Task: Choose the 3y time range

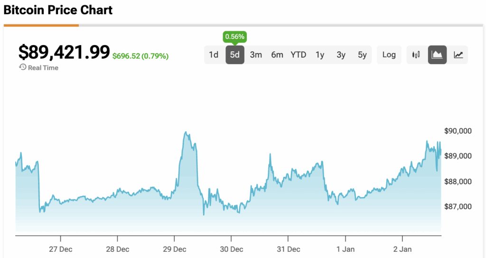Action: click(341, 55)
